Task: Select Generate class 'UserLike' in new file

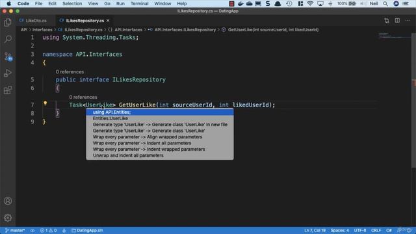Action: point(160,124)
